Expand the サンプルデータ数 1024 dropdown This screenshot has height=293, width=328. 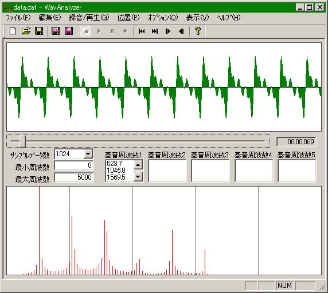point(88,154)
